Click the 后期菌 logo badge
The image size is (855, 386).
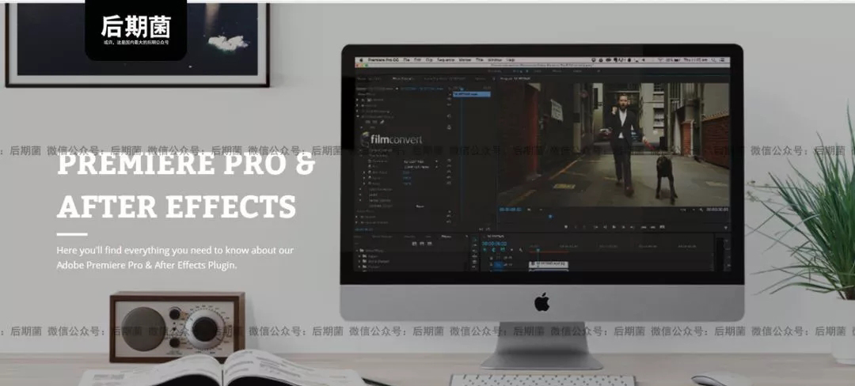(135, 29)
